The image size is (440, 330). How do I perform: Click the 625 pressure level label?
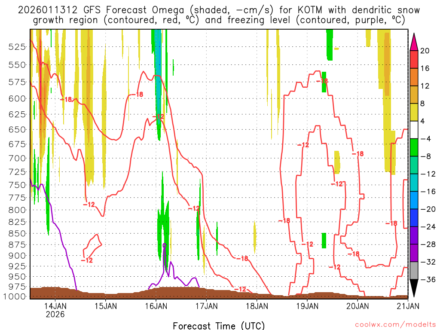click(x=17, y=114)
